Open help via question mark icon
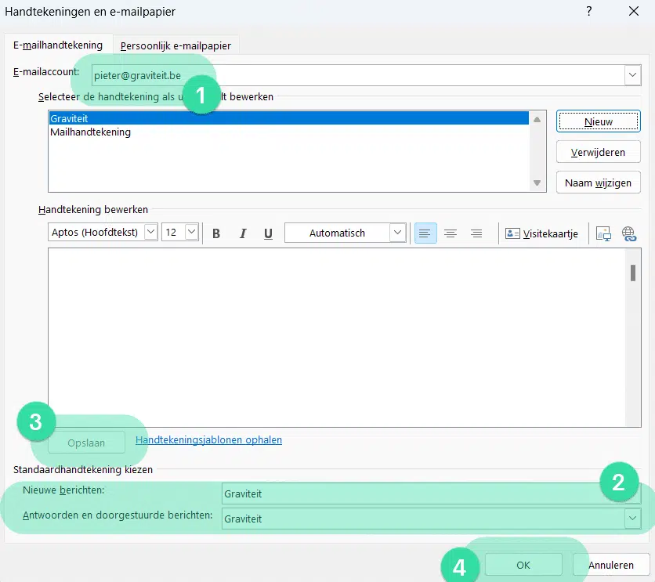 coord(589,11)
